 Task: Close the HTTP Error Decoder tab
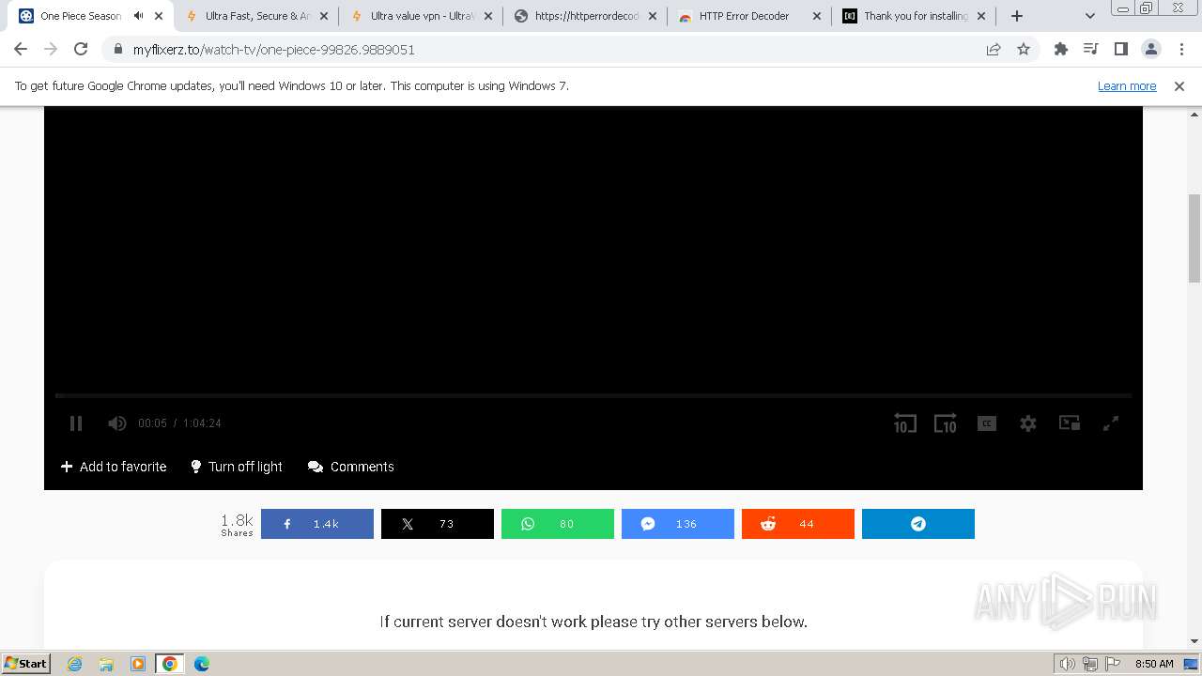coord(816,16)
